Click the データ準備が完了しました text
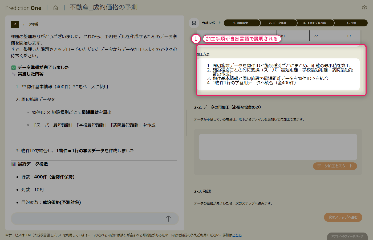The height and width of the screenshot is (240, 373). click(43, 67)
